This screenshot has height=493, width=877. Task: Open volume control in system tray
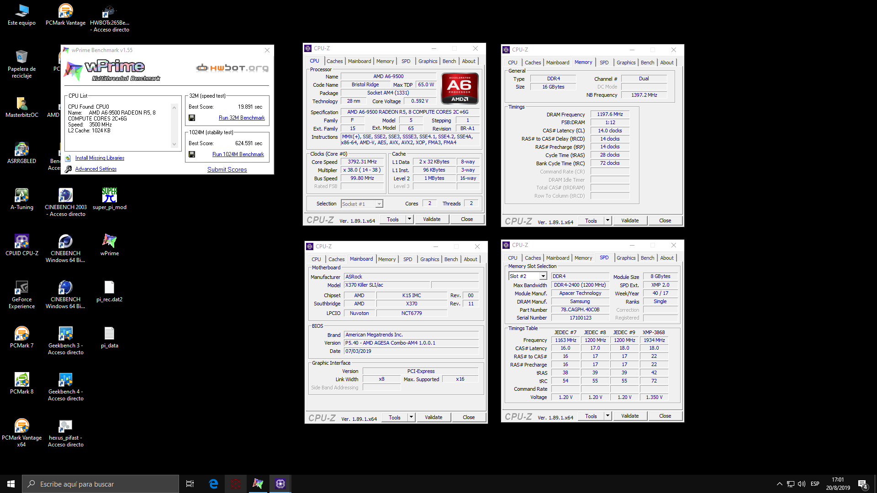point(802,484)
